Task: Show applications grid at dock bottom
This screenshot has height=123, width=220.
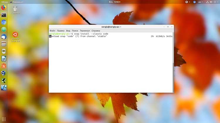Action: (x=4, y=119)
